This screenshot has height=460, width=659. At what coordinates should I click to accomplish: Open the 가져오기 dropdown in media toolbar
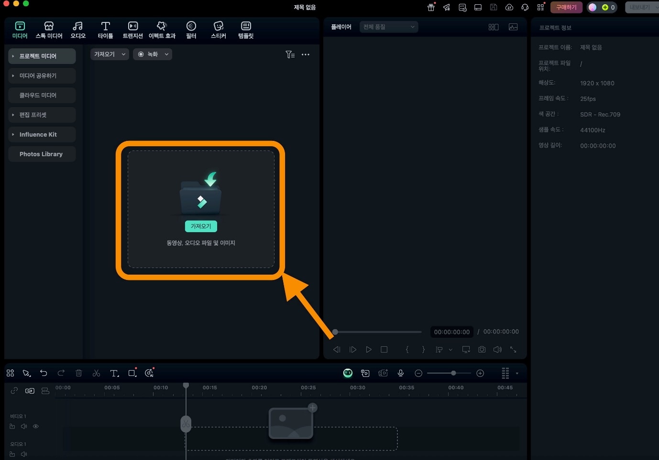pos(110,54)
